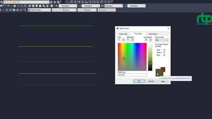
Task: Select the magenta line in drawing
Action: pos(56,61)
